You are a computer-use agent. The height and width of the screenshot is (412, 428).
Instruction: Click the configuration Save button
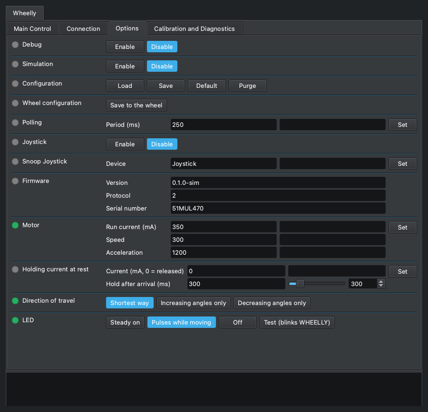pyautogui.click(x=166, y=86)
